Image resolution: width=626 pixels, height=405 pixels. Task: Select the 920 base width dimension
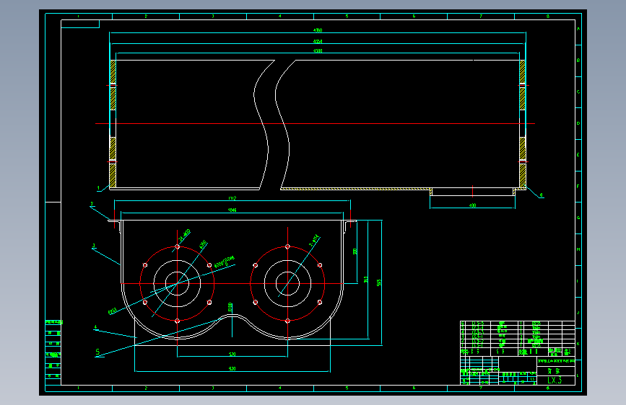232,369
